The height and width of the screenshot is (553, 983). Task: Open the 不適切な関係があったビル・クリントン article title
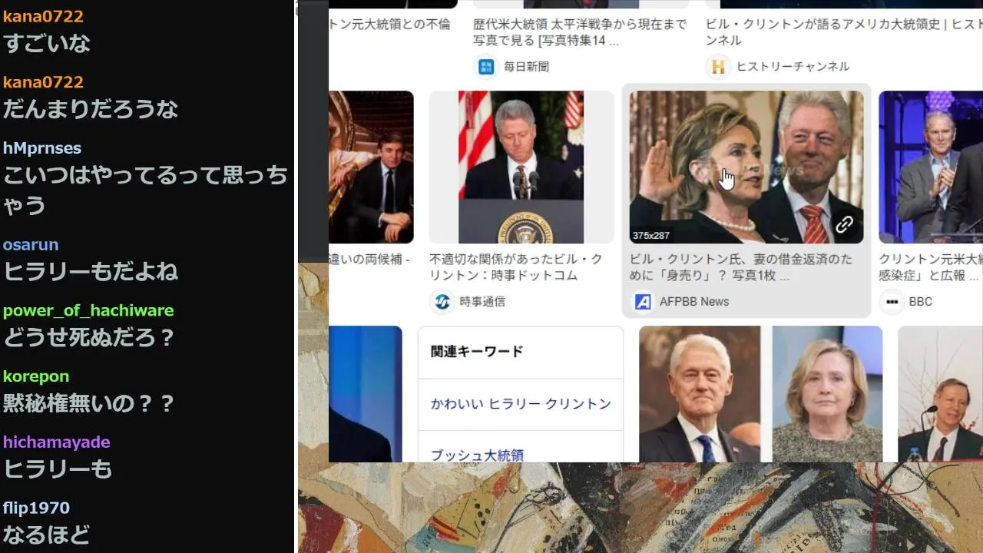(516, 267)
